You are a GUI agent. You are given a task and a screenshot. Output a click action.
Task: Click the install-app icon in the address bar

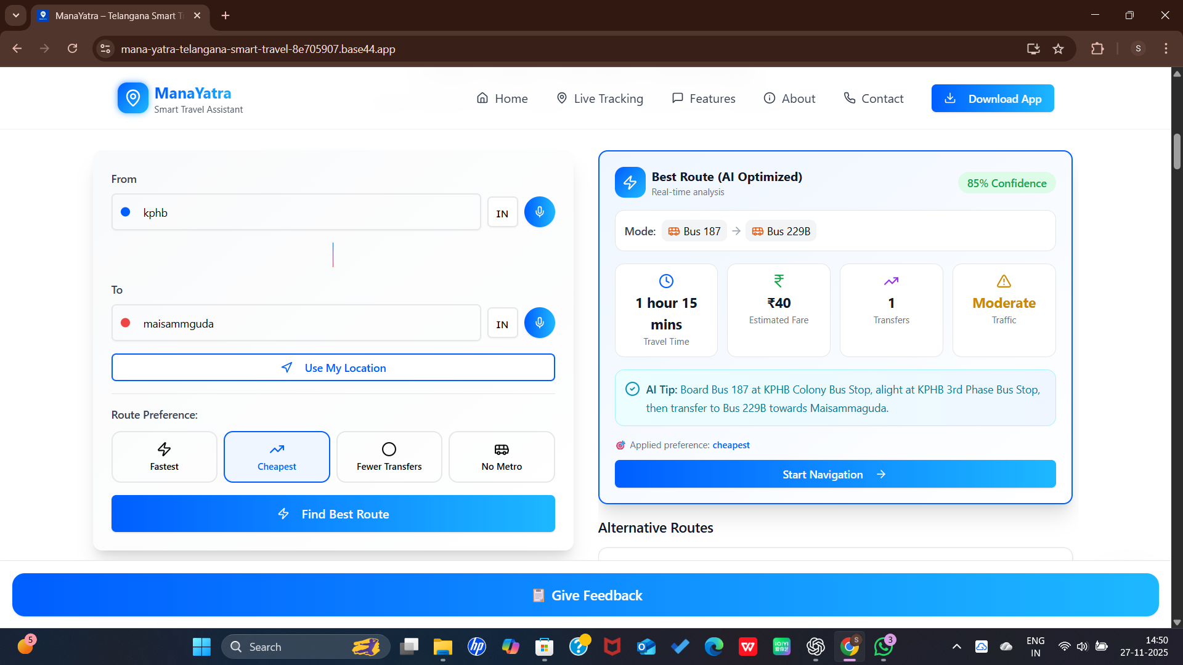(1033, 49)
